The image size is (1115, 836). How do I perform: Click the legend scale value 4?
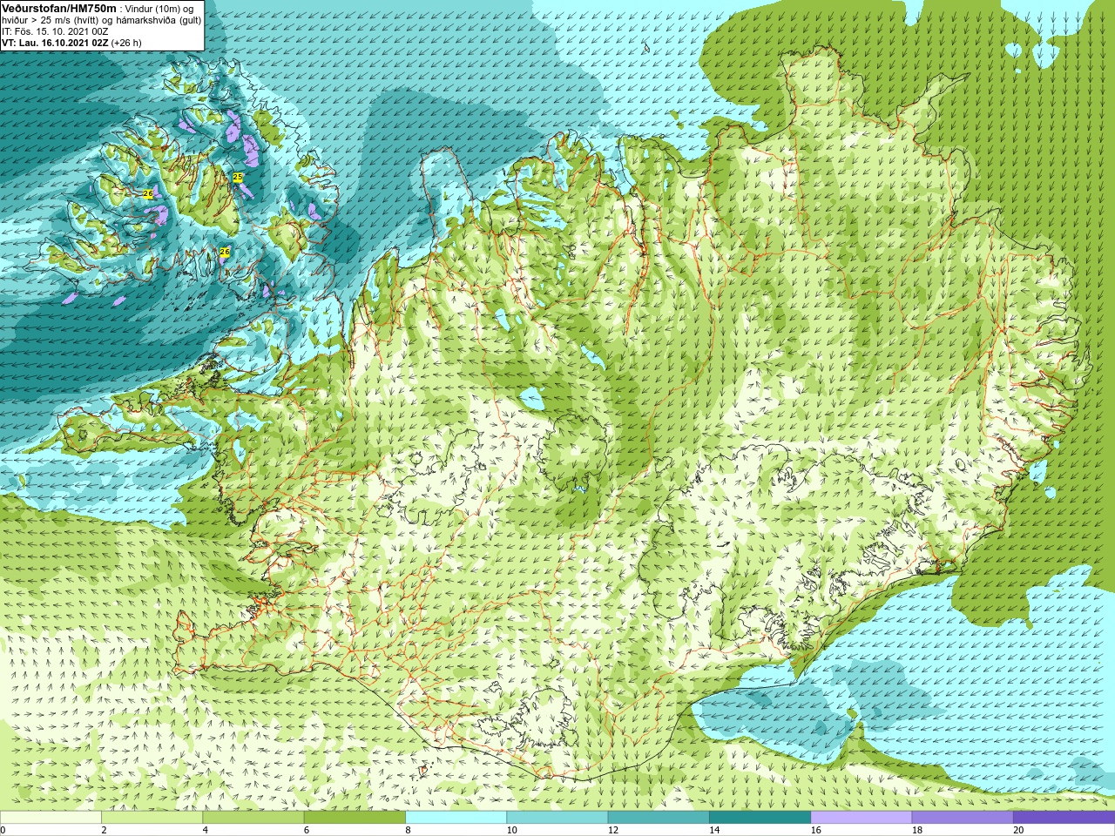click(205, 830)
